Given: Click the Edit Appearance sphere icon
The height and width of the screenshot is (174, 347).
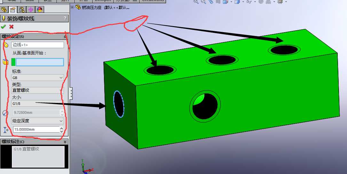Looking at the screenshot, I should click(x=261, y=1).
